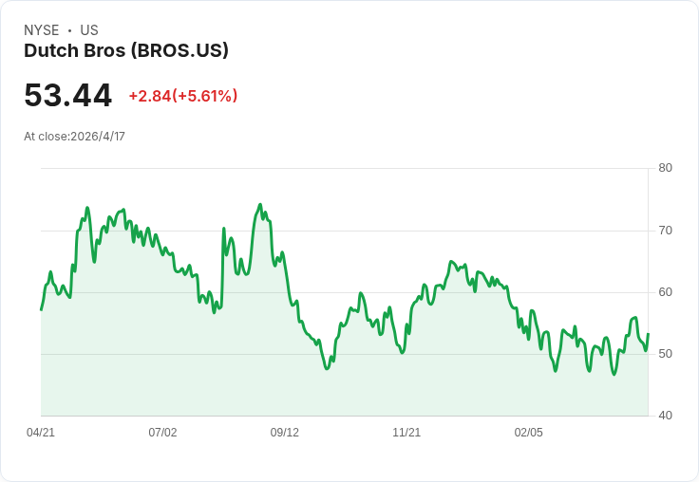The width and height of the screenshot is (699, 482).
Task: Click the 60 y-axis label
Action: coord(665,292)
